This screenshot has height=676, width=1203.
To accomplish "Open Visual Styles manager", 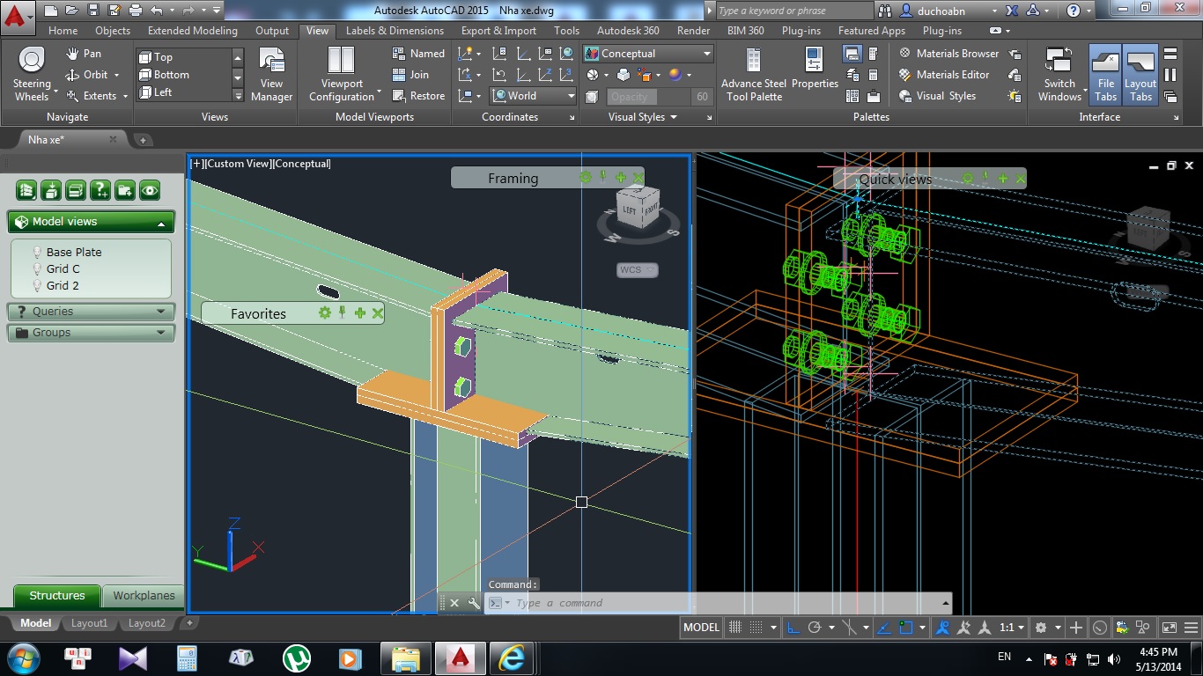I will 937,96.
